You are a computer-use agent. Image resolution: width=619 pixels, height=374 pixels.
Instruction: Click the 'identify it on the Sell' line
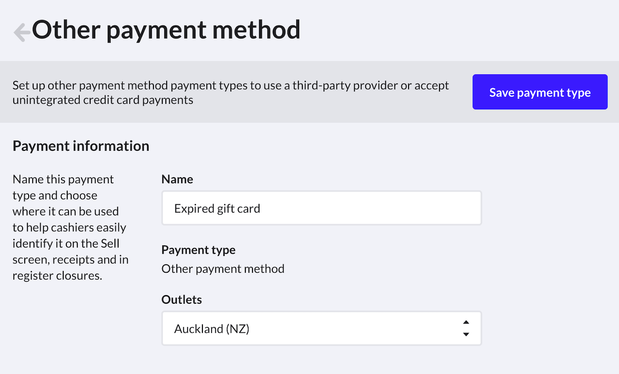pos(66,244)
